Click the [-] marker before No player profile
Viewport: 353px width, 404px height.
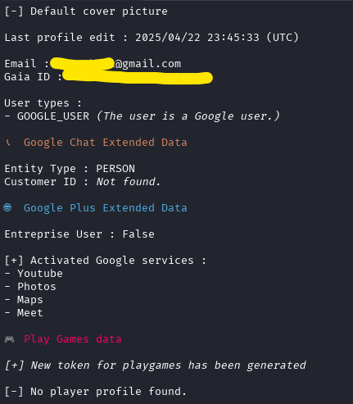coord(14,392)
